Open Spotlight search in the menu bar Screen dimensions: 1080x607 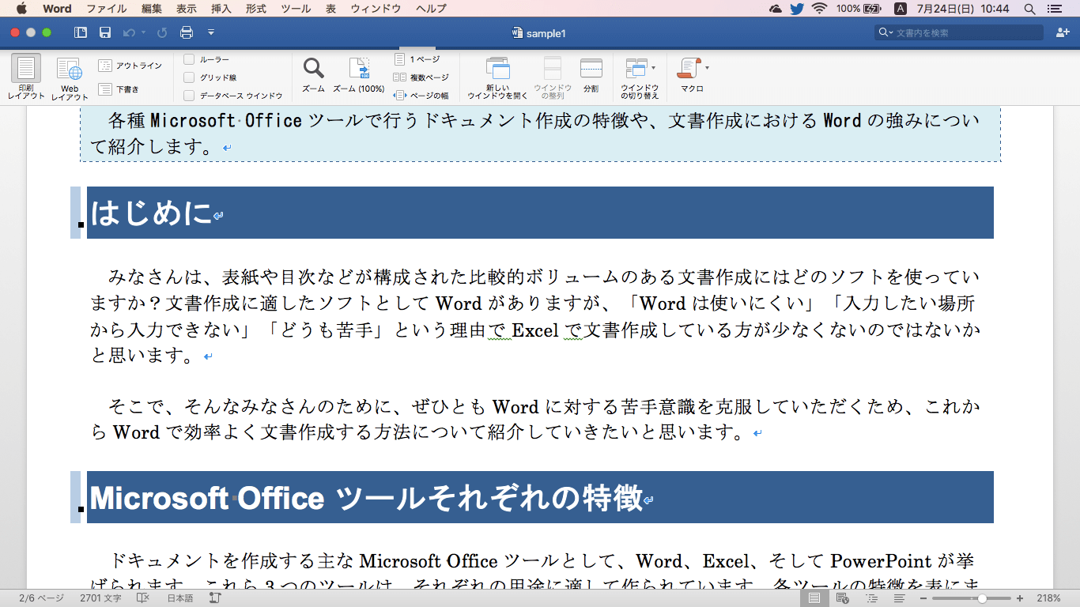pyautogui.click(x=1029, y=9)
